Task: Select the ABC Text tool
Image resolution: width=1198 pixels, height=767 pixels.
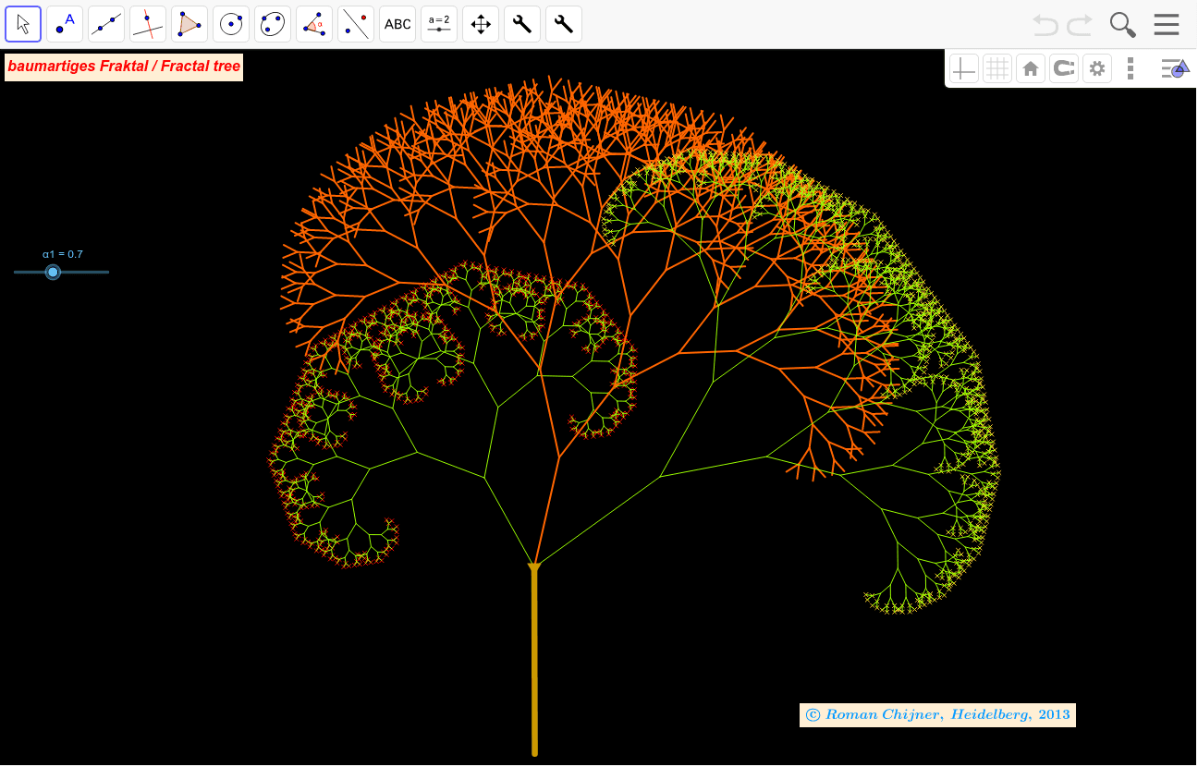Action: (x=397, y=24)
